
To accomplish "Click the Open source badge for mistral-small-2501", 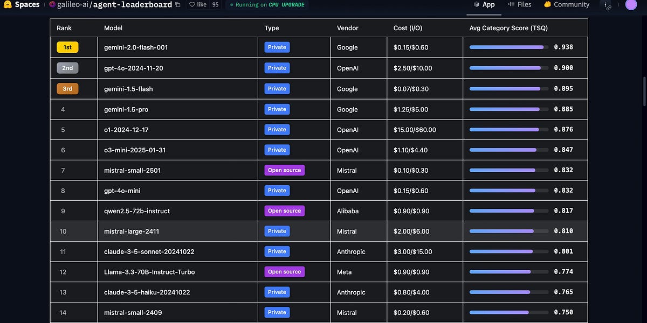I will [x=284, y=170].
